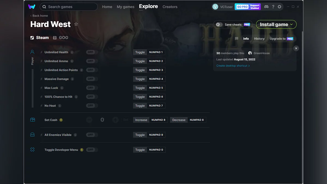Enable 100% Chance to Hit
The width and height of the screenshot is (327, 184).
[92, 97]
